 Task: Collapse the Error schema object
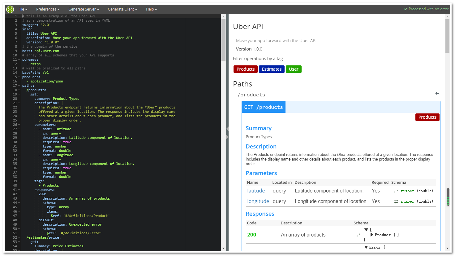366,247
